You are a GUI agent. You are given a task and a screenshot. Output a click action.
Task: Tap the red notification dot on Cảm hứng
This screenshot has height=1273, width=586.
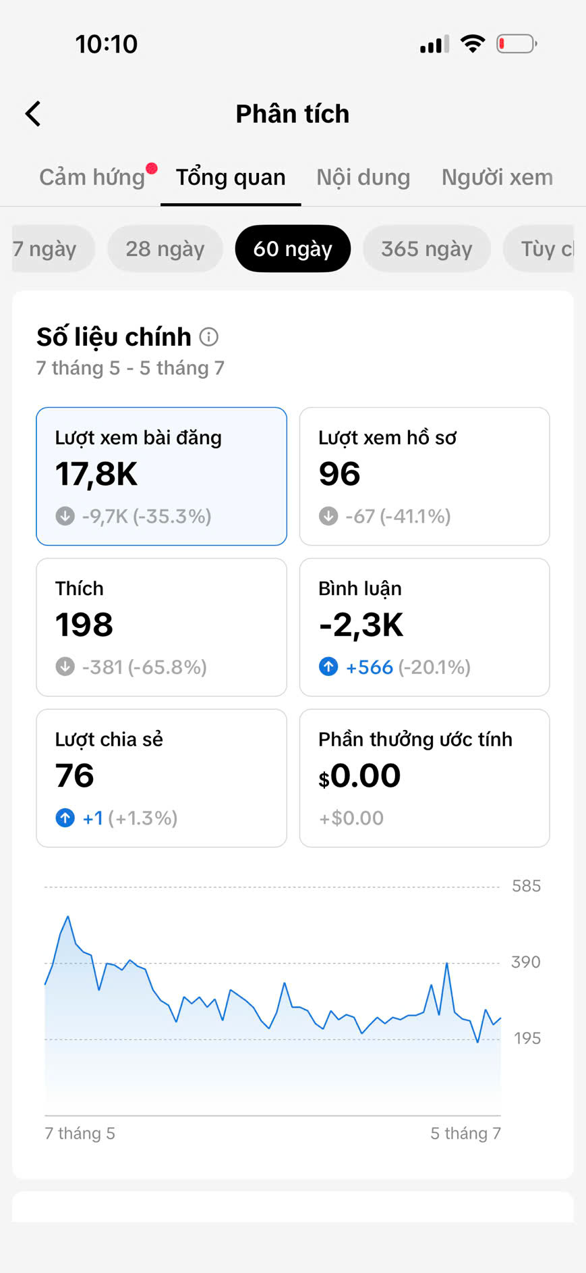pyautogui.click(x=152, y=168)
